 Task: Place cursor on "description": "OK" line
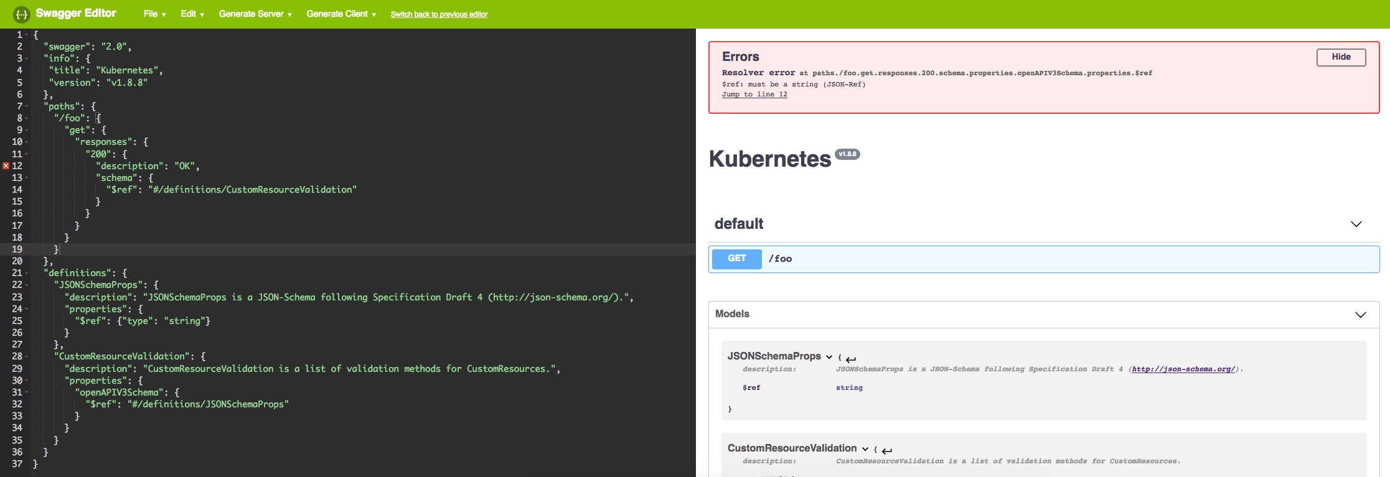click(148, 166)
